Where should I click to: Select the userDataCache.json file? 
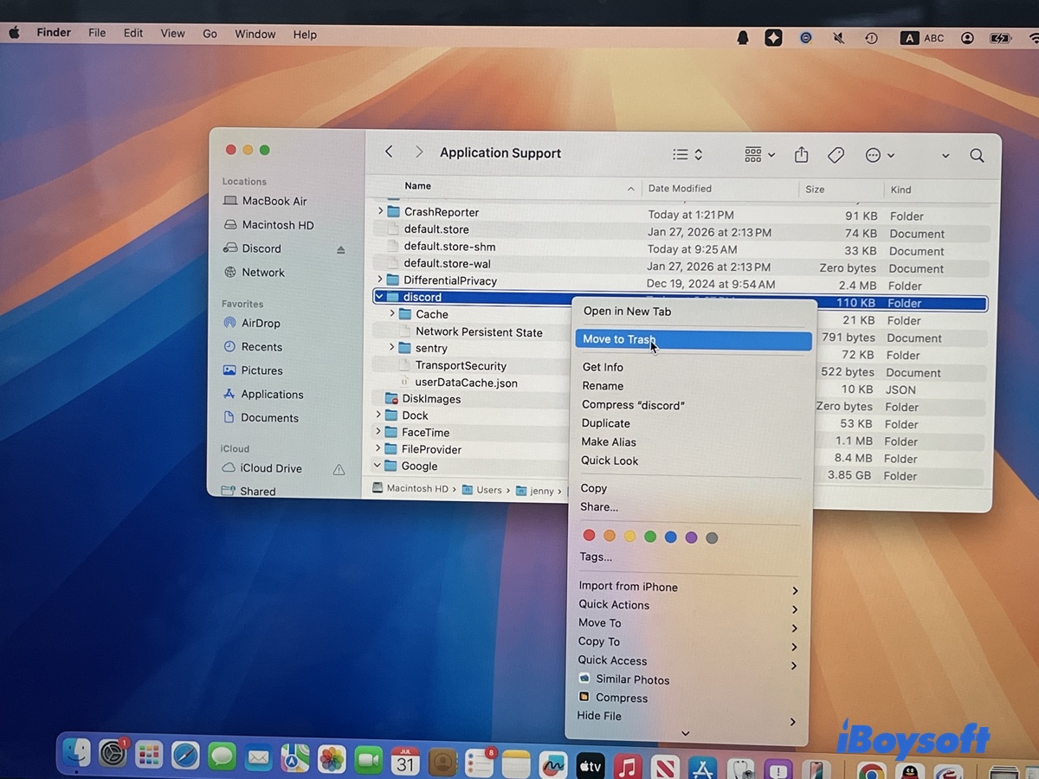[466, 382]
